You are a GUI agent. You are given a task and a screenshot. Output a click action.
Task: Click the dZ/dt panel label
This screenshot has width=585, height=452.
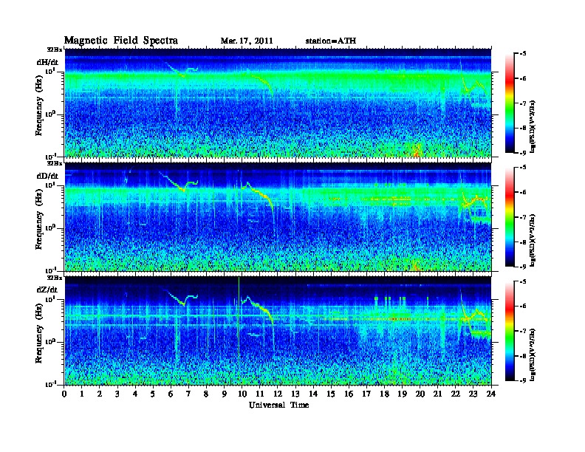point(47,290)
